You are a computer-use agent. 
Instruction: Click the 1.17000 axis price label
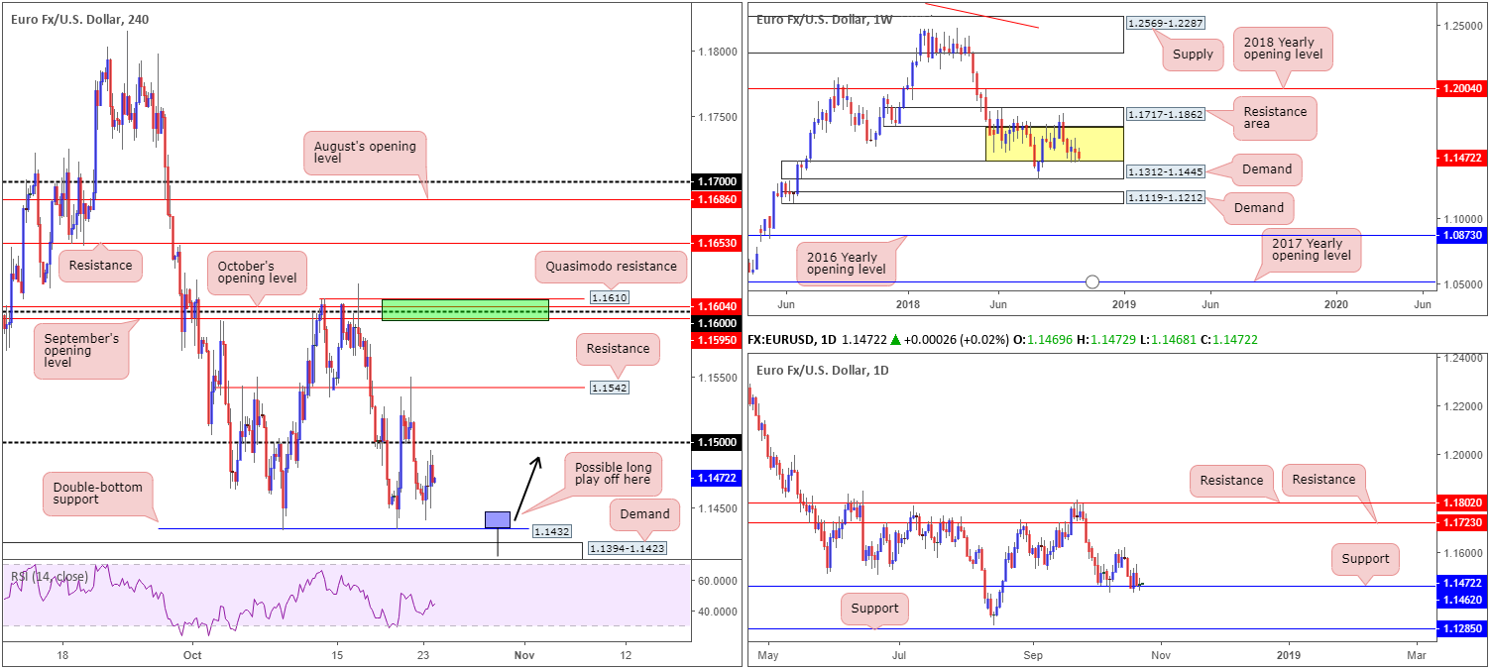[x=717, y=182]
